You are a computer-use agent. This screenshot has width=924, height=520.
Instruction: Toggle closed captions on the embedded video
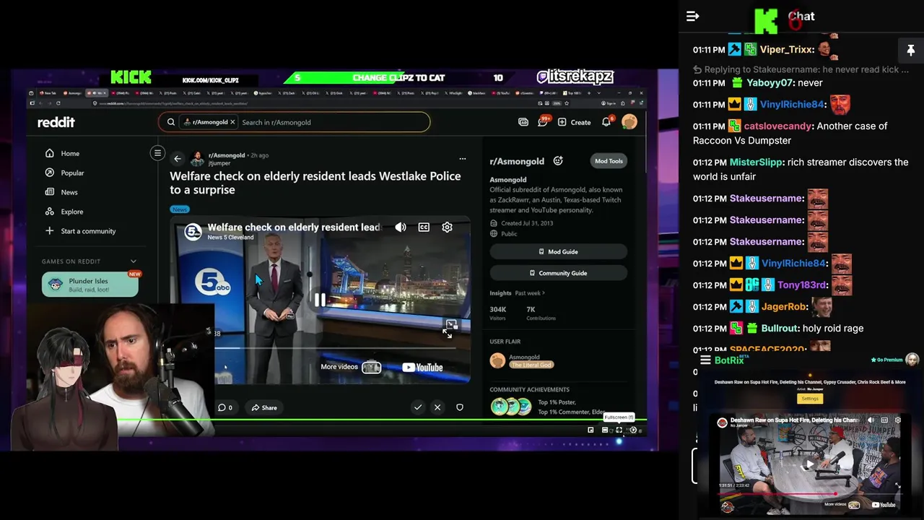(424, 227)
